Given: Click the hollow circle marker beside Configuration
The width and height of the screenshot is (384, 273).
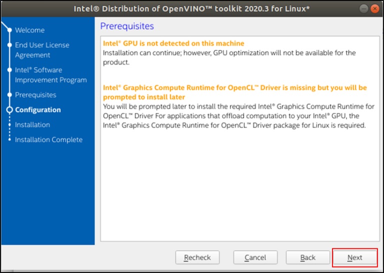Looking at the screenshot, I should click(9, 110).
